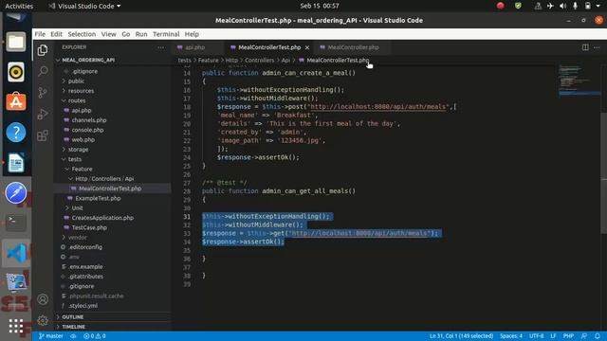
Task: Click the Visual Studio Code dock icon
Action: 16,253
